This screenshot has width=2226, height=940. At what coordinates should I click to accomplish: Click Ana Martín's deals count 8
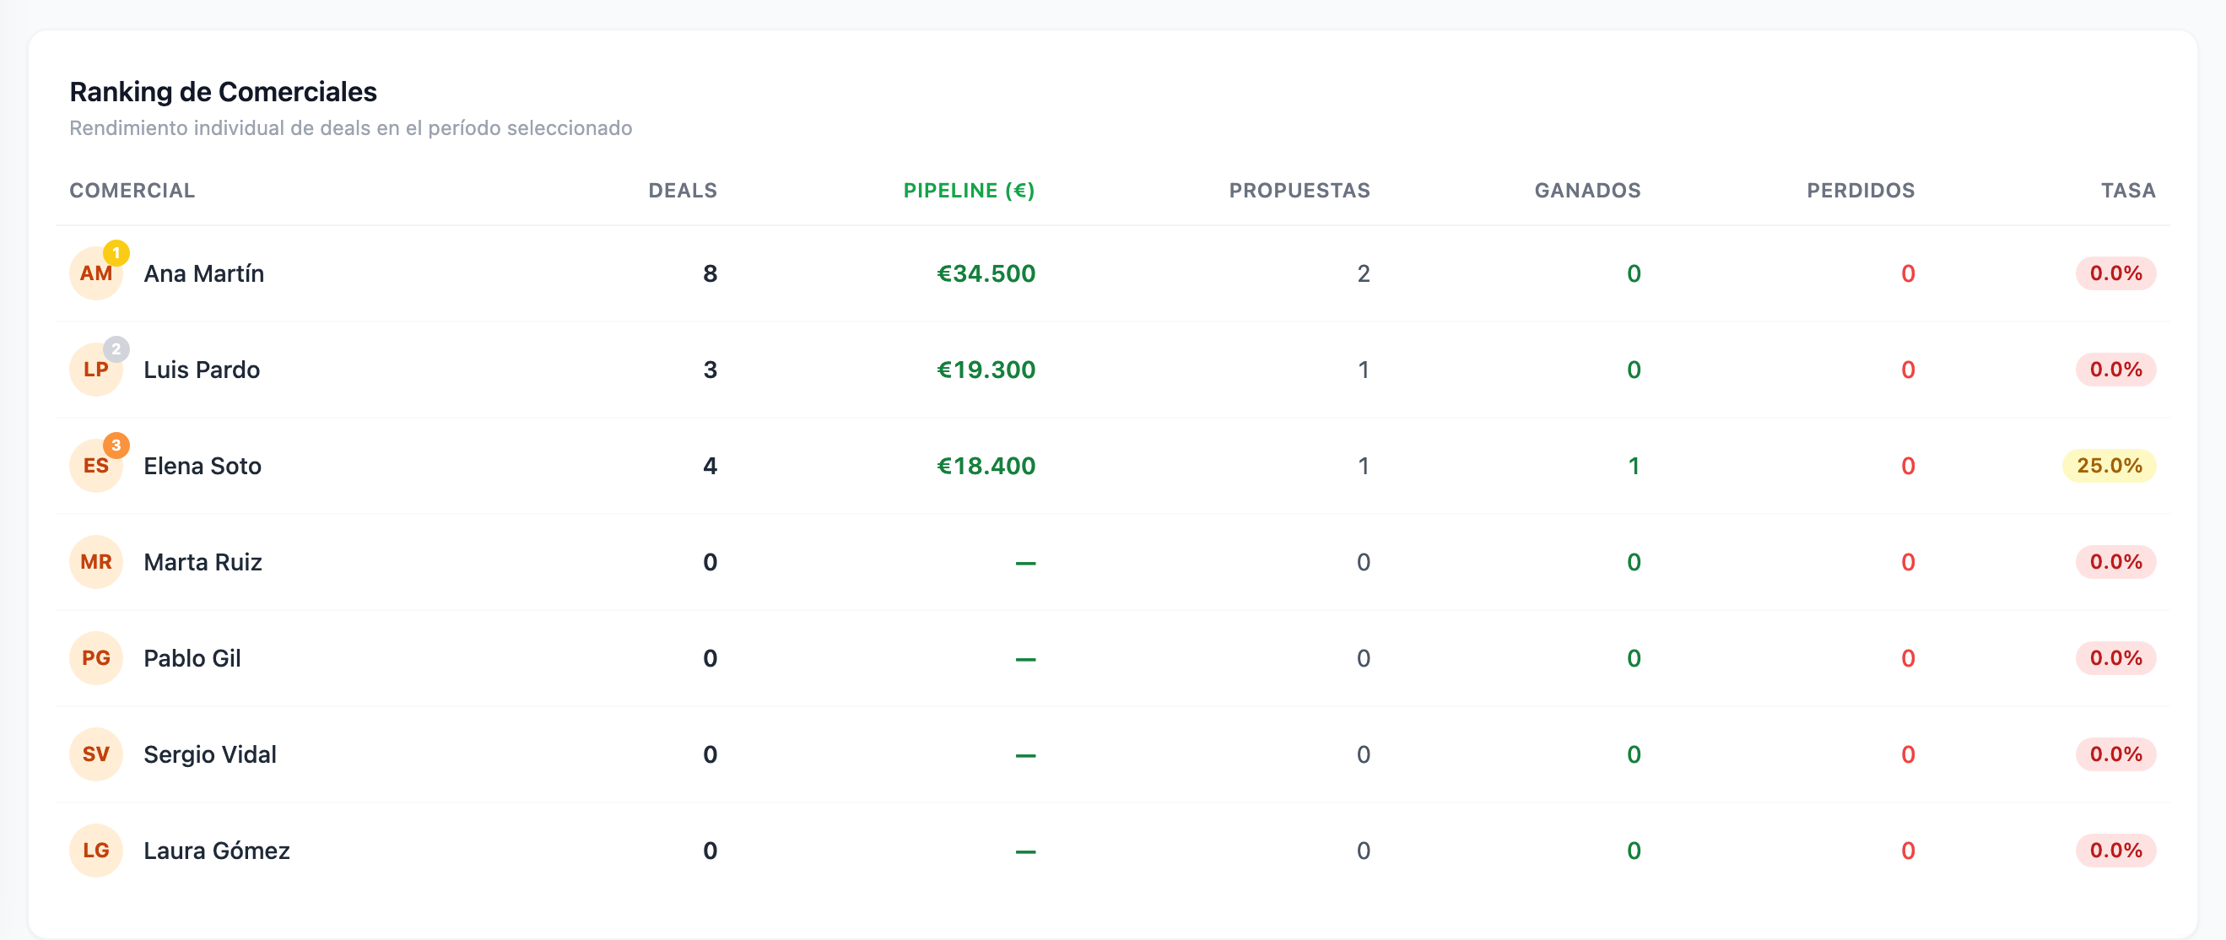(710, 274)
